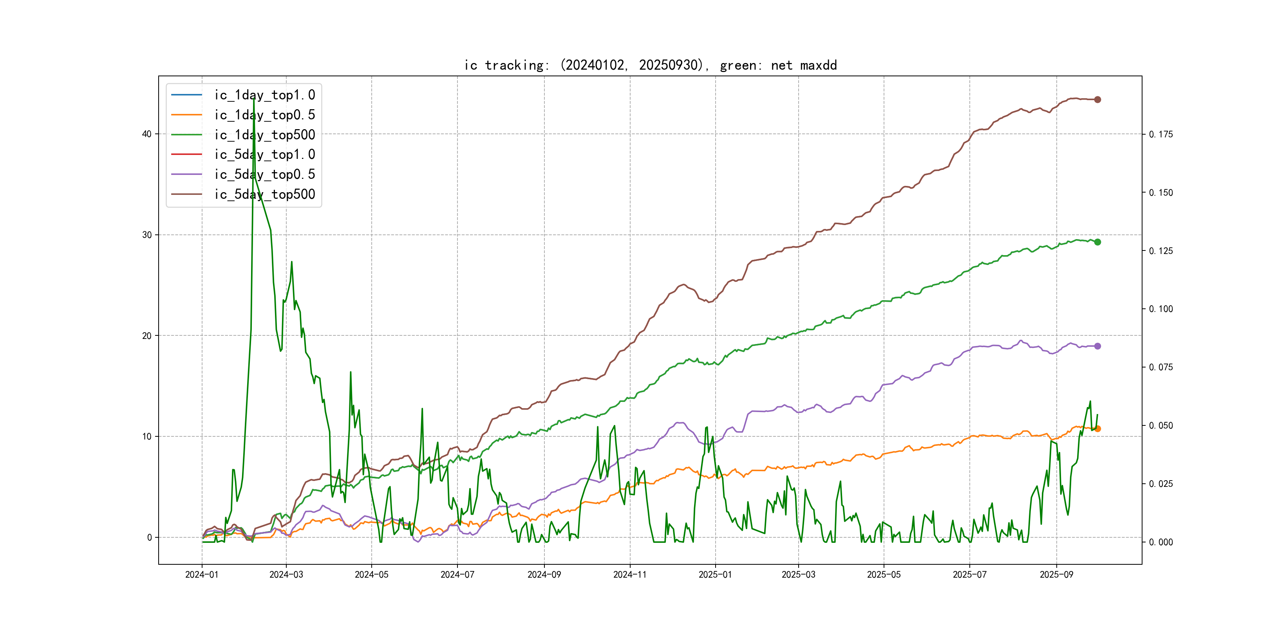Click the right y-axis label 0.050
The height and width of the screenshot is (634, 1269).
(x=1161, y=425)
